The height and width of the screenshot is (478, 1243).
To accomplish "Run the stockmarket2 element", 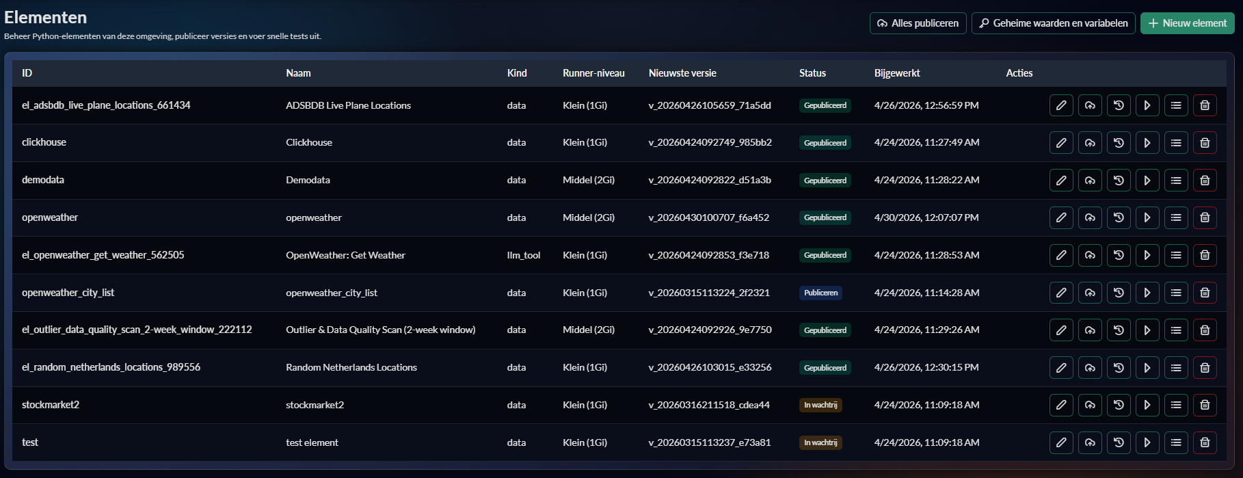I will click(1147, 405).
